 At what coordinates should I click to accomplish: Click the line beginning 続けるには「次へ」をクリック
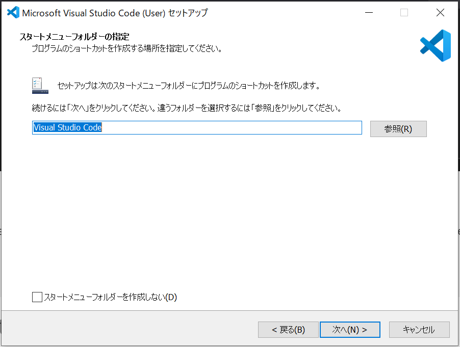[187, 108]
